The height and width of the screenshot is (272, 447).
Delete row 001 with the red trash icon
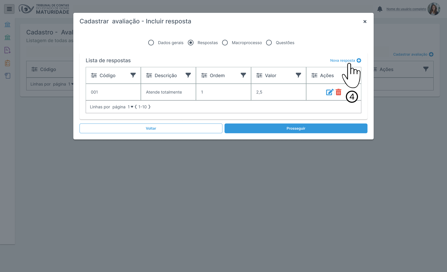338,92
